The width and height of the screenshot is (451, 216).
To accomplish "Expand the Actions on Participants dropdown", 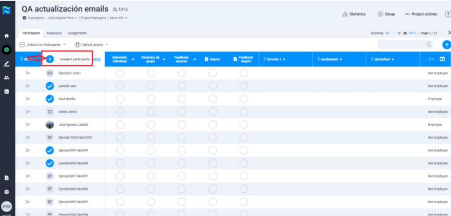I will [43, 44].
